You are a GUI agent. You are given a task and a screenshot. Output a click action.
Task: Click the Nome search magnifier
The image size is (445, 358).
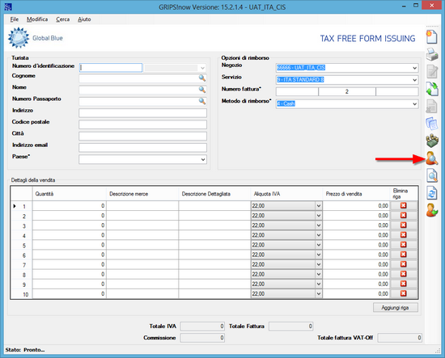point(201,90)
